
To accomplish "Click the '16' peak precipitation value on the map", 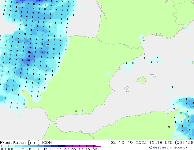I will (28, 60).
